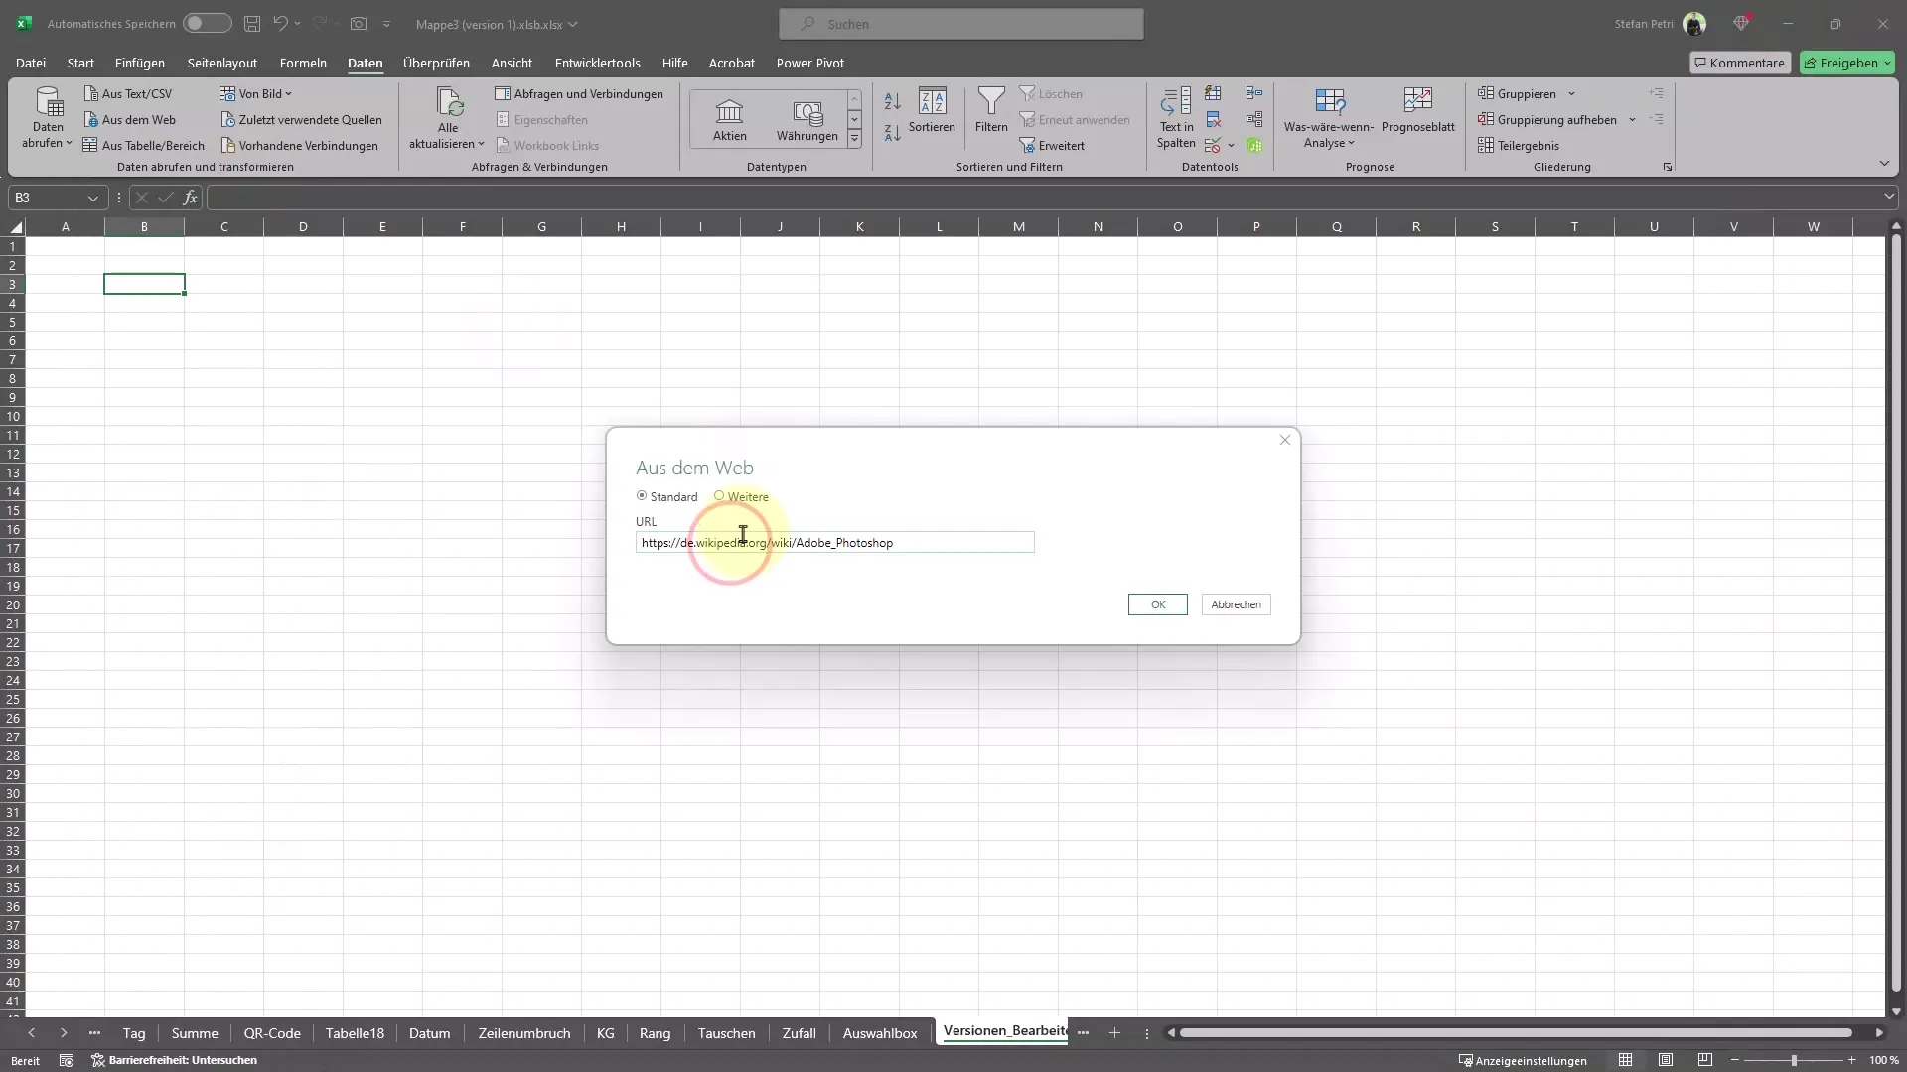Click the Gruppieren button
Image resolution: width=1907 pixels, height=1072 pixels.
1517,93
